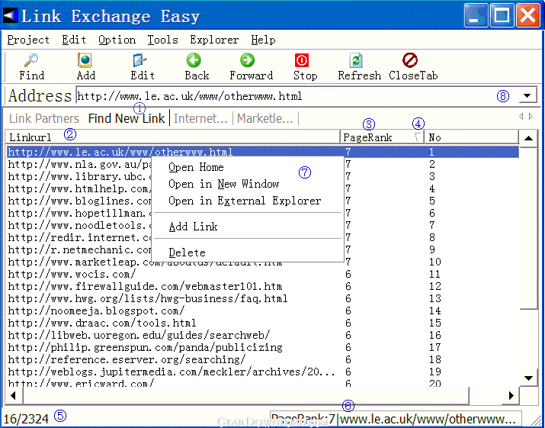Click the No cell showing 19
Screen dimensions: 545x428
[x=434, y=372]
